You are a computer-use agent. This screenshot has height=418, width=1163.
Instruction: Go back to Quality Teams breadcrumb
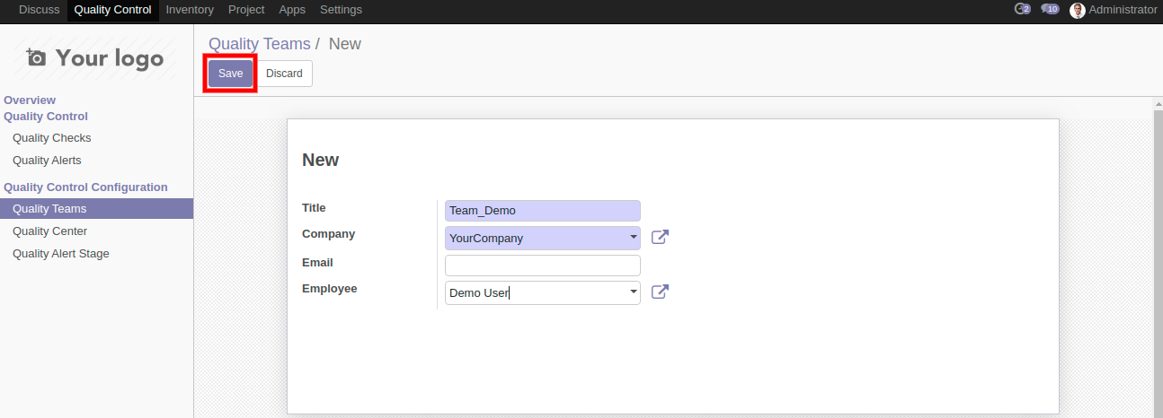tap(259, 44)
